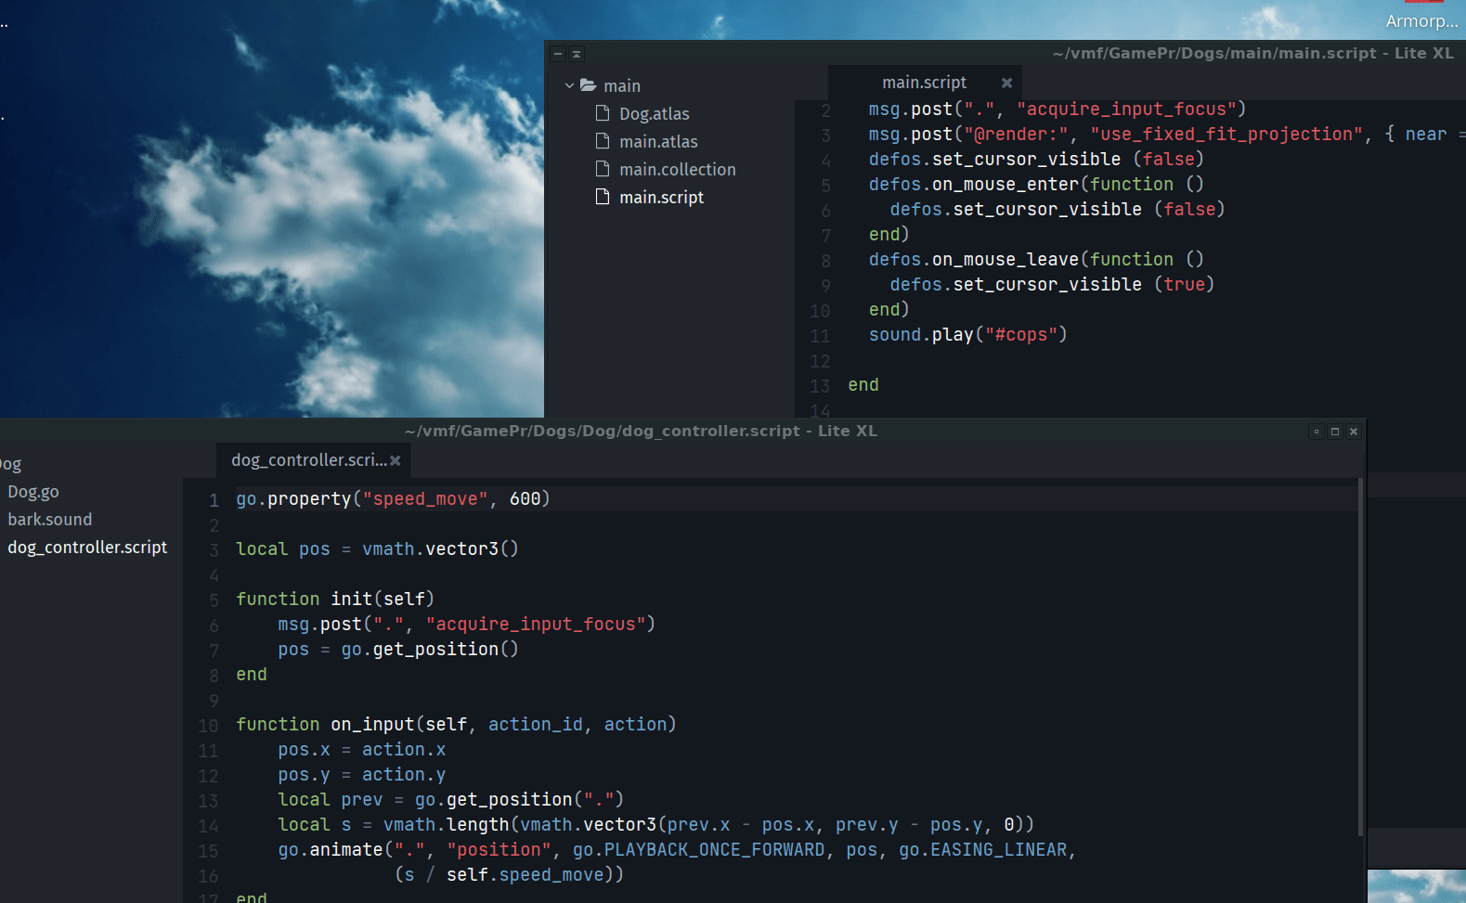Click line 1 go.property speed_move code
This screenshot has height=903, width=1466.
[393, 499]
